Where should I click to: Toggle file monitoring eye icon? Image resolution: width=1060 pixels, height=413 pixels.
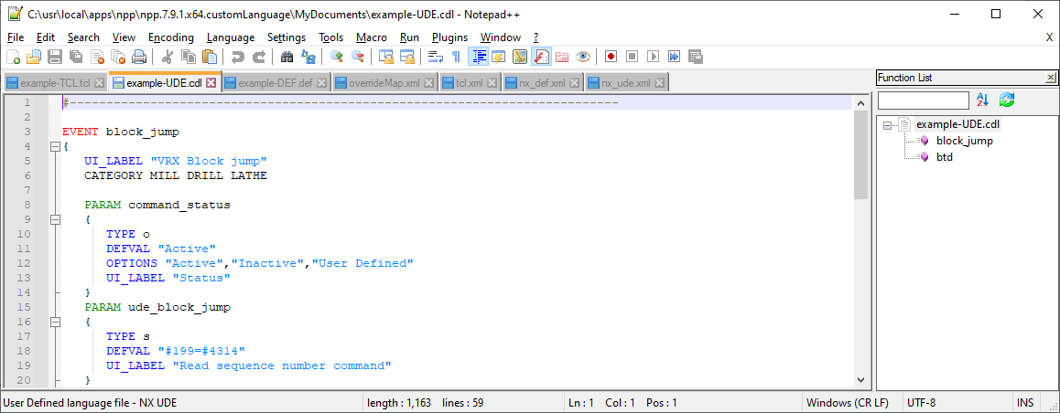[583, 57]
